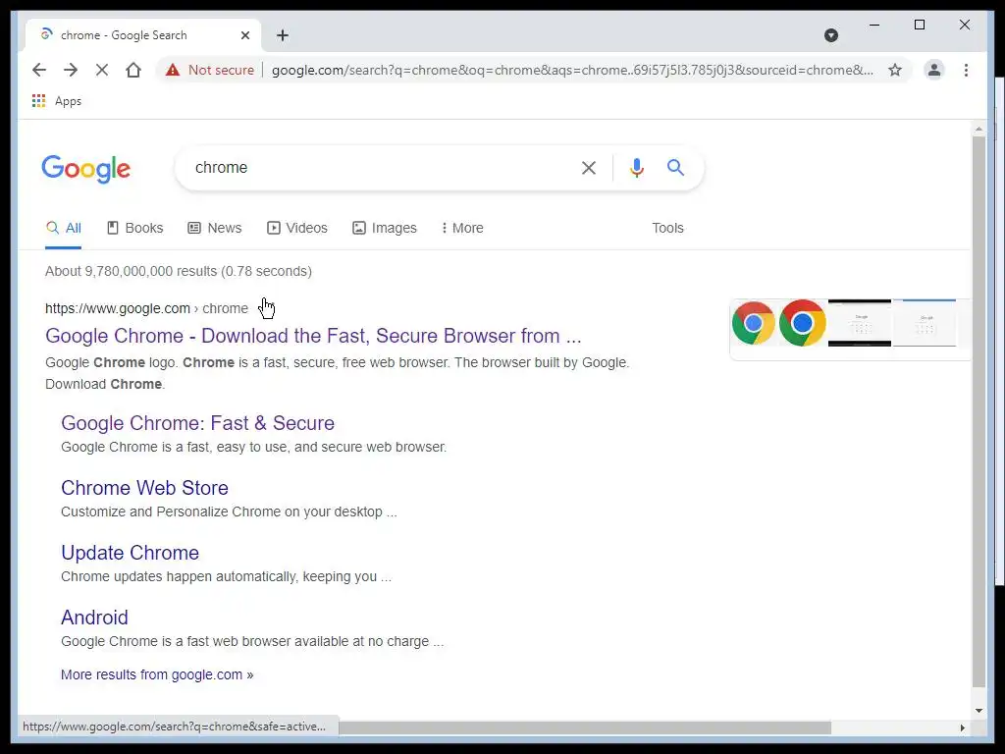Switch to the News tab
Viewport: 1005px width, 754px height.
pos(215,228)
